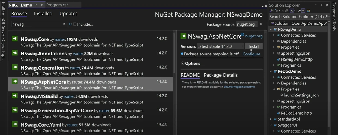The image size is (338, 135).
Task: Open the Diagnostic Tools side panel
Action: (334, 16)
